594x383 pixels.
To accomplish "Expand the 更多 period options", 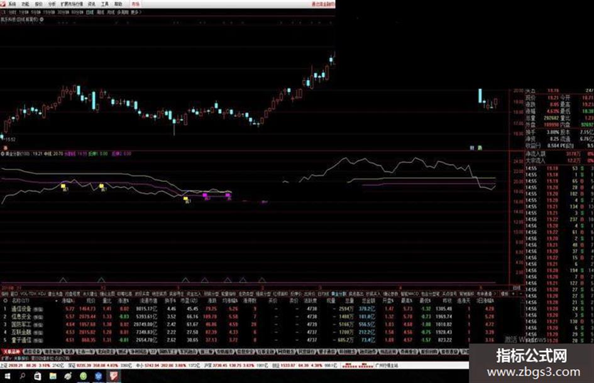I will [136, 12].
